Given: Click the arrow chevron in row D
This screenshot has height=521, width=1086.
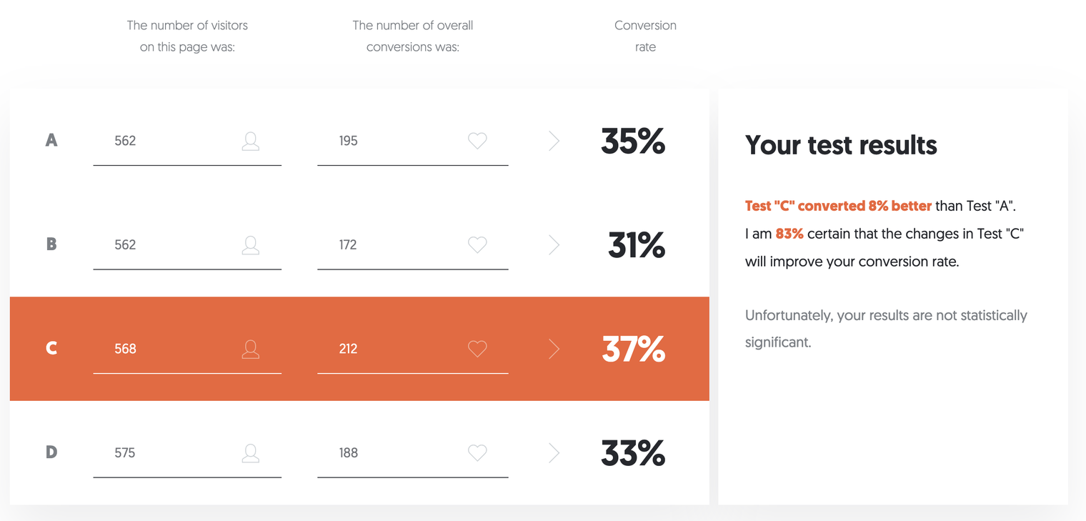Looking at the screenshot, I should click(x=554, y=453).
